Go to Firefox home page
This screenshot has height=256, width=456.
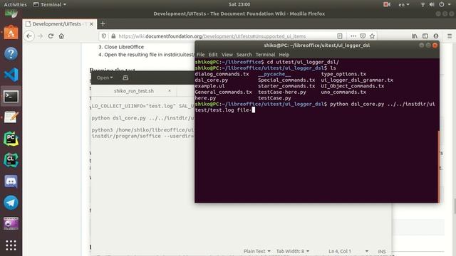[61, 36]
